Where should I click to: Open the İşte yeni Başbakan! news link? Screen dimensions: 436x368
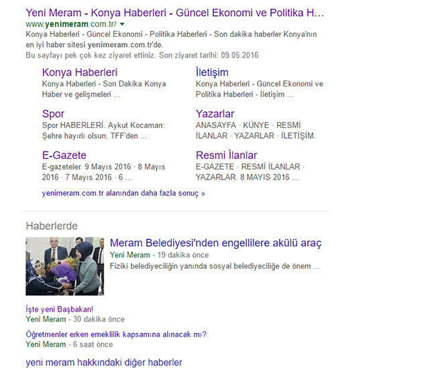60,309
